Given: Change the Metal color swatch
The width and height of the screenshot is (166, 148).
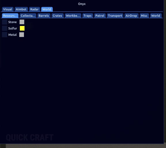Looking at the screenshot, I should (x=22, y=35).
